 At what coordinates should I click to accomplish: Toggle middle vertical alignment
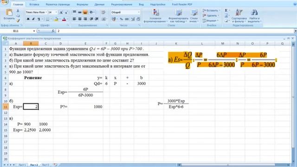point(80,13)
